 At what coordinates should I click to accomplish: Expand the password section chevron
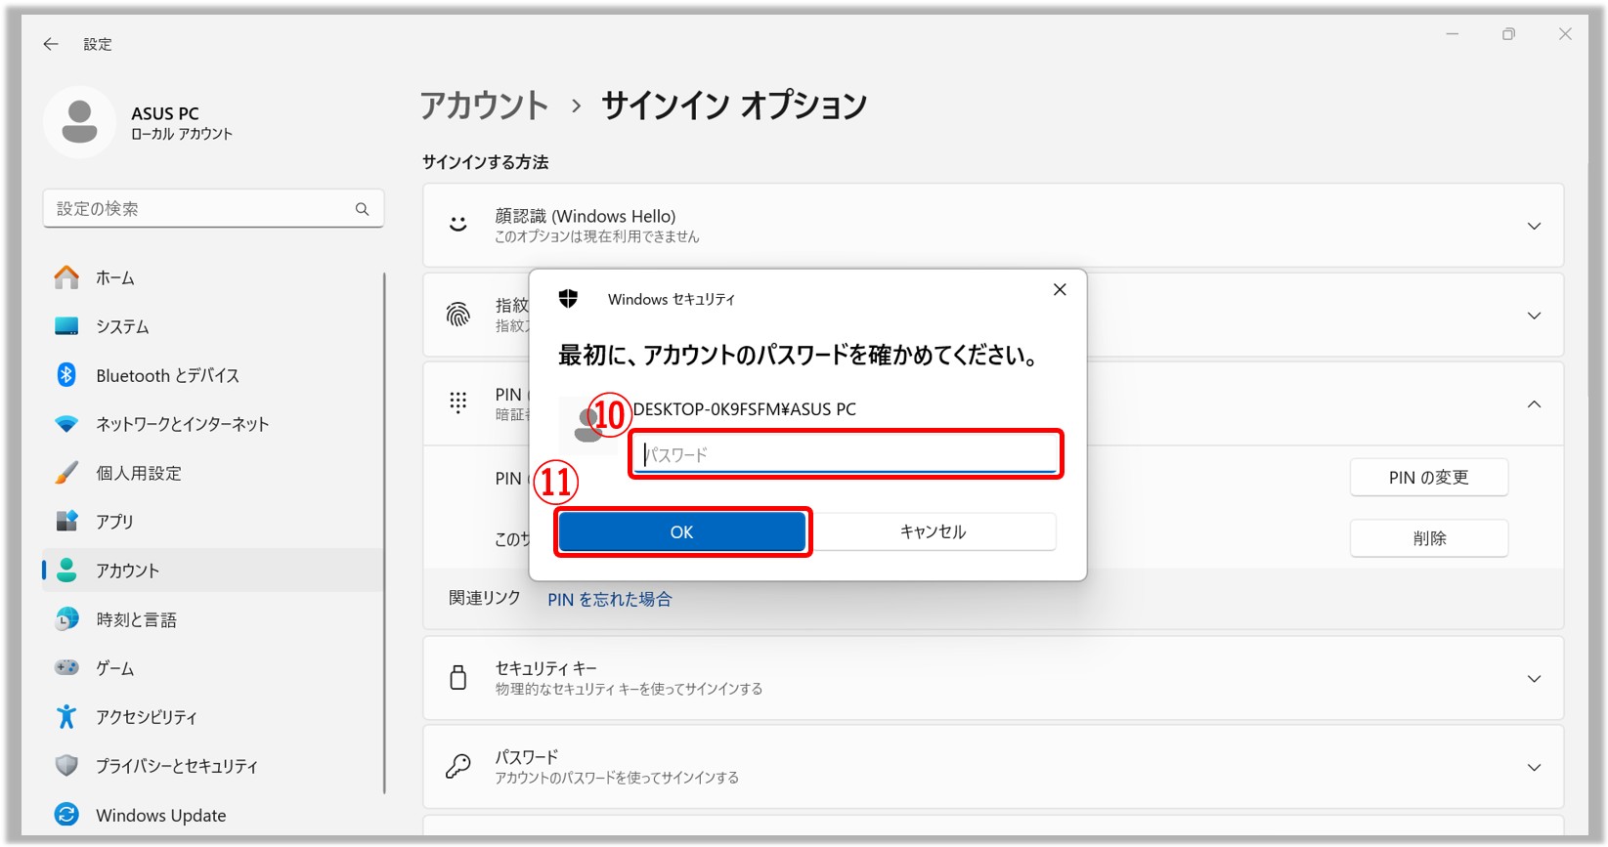click(1534, 768)
